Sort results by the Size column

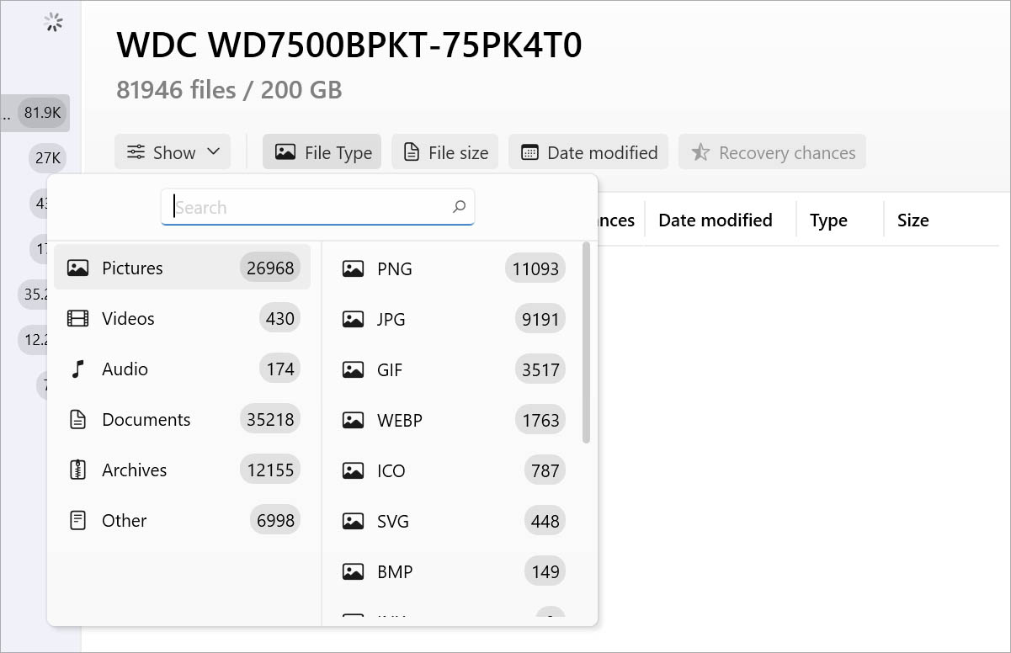click(913, 220)
